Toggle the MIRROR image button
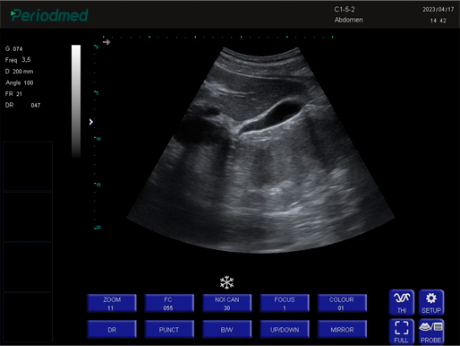The width and height of the screenshot is (460, 346). coord(342,329)
